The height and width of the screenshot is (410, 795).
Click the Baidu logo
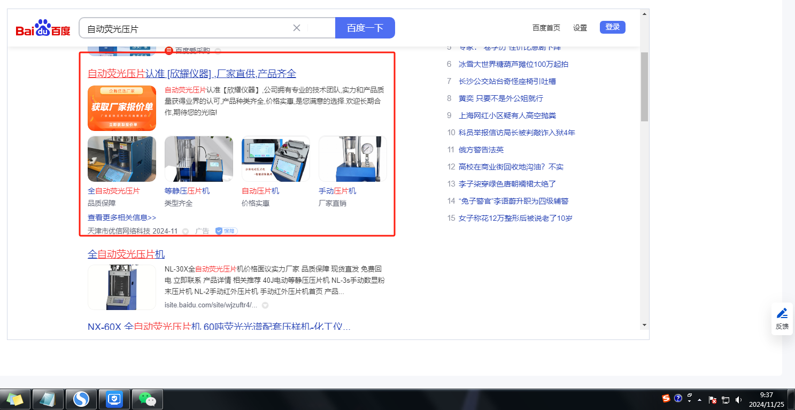43,28
